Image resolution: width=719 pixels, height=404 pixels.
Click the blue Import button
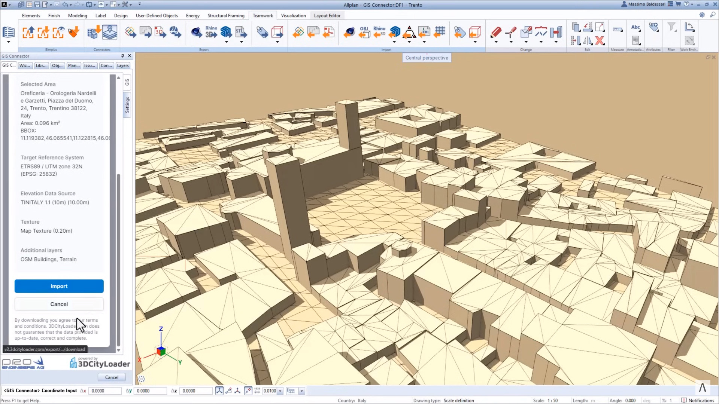click(59, 286)
